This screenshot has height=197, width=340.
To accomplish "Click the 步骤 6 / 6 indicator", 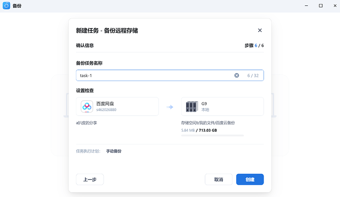I will click(x=254, y=45).
